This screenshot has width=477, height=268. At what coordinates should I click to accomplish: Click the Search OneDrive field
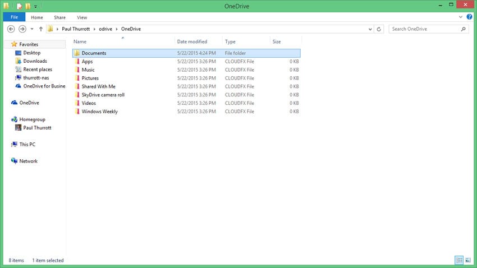click(428, 29)
